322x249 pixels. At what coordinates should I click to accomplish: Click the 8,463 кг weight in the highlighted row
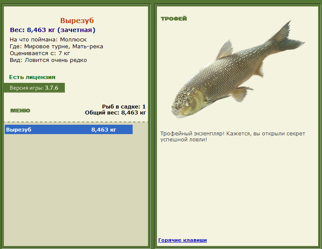tap(104, 129)
